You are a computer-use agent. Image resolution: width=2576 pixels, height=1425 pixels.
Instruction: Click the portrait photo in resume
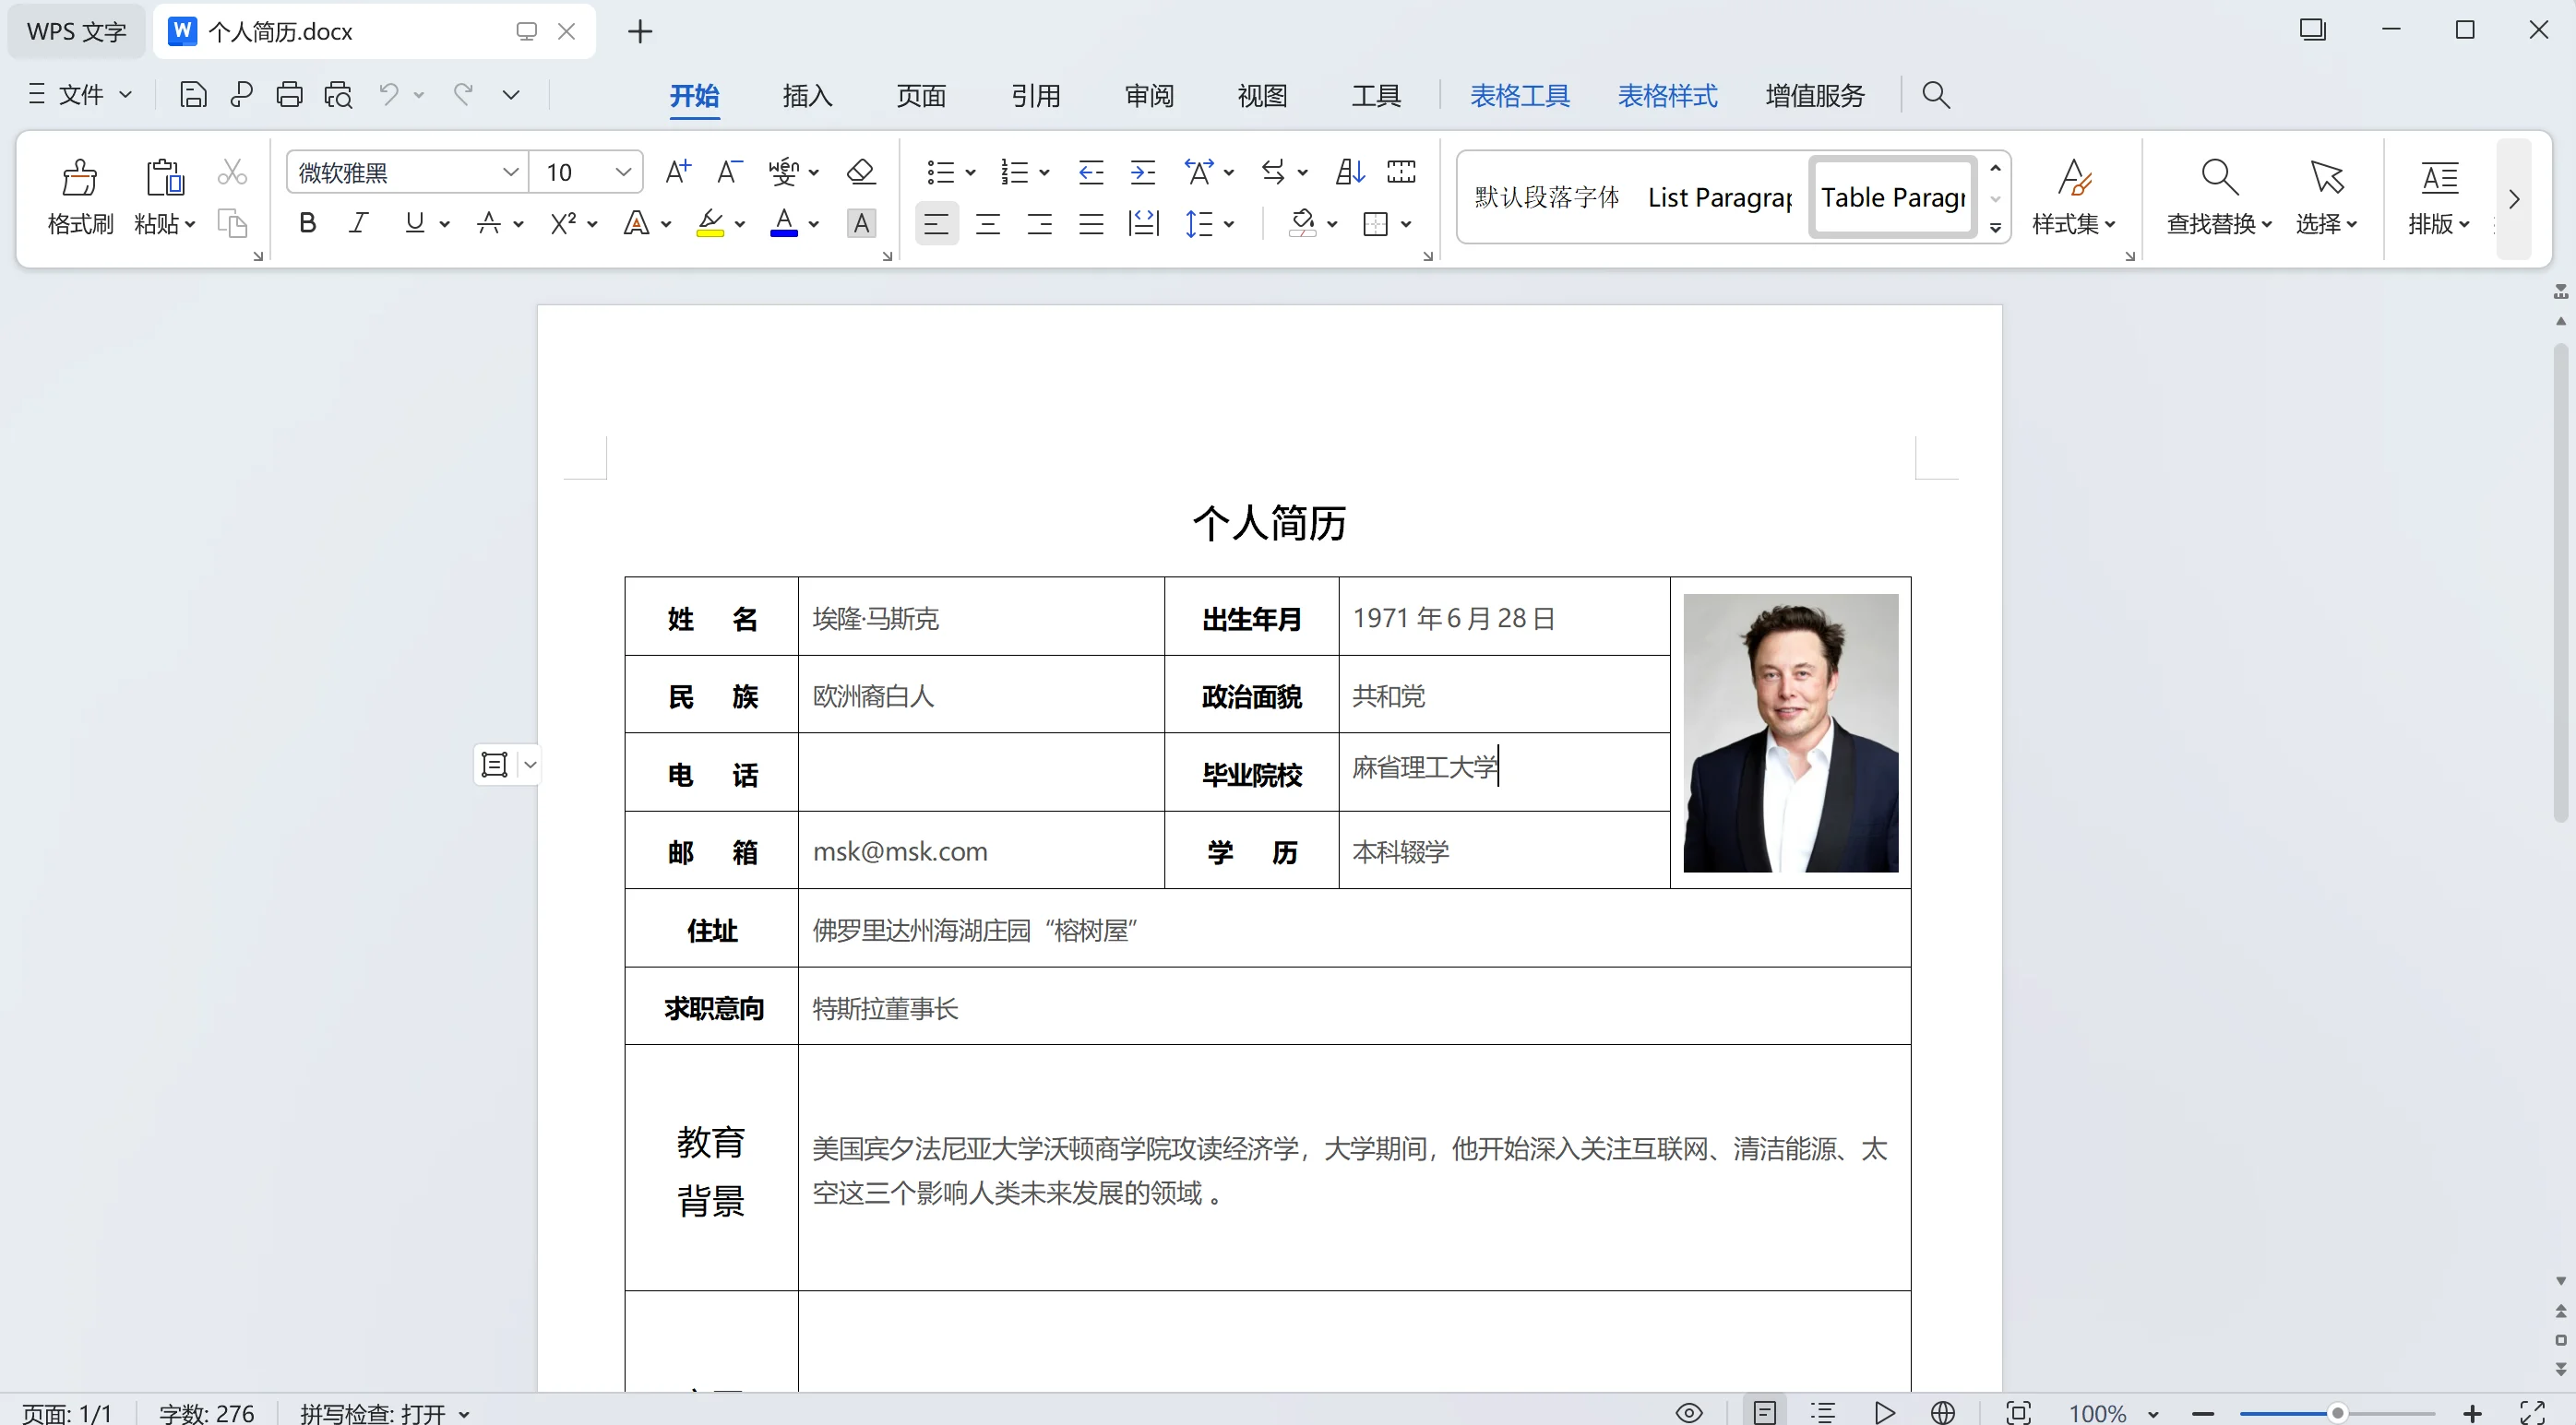1790,733
